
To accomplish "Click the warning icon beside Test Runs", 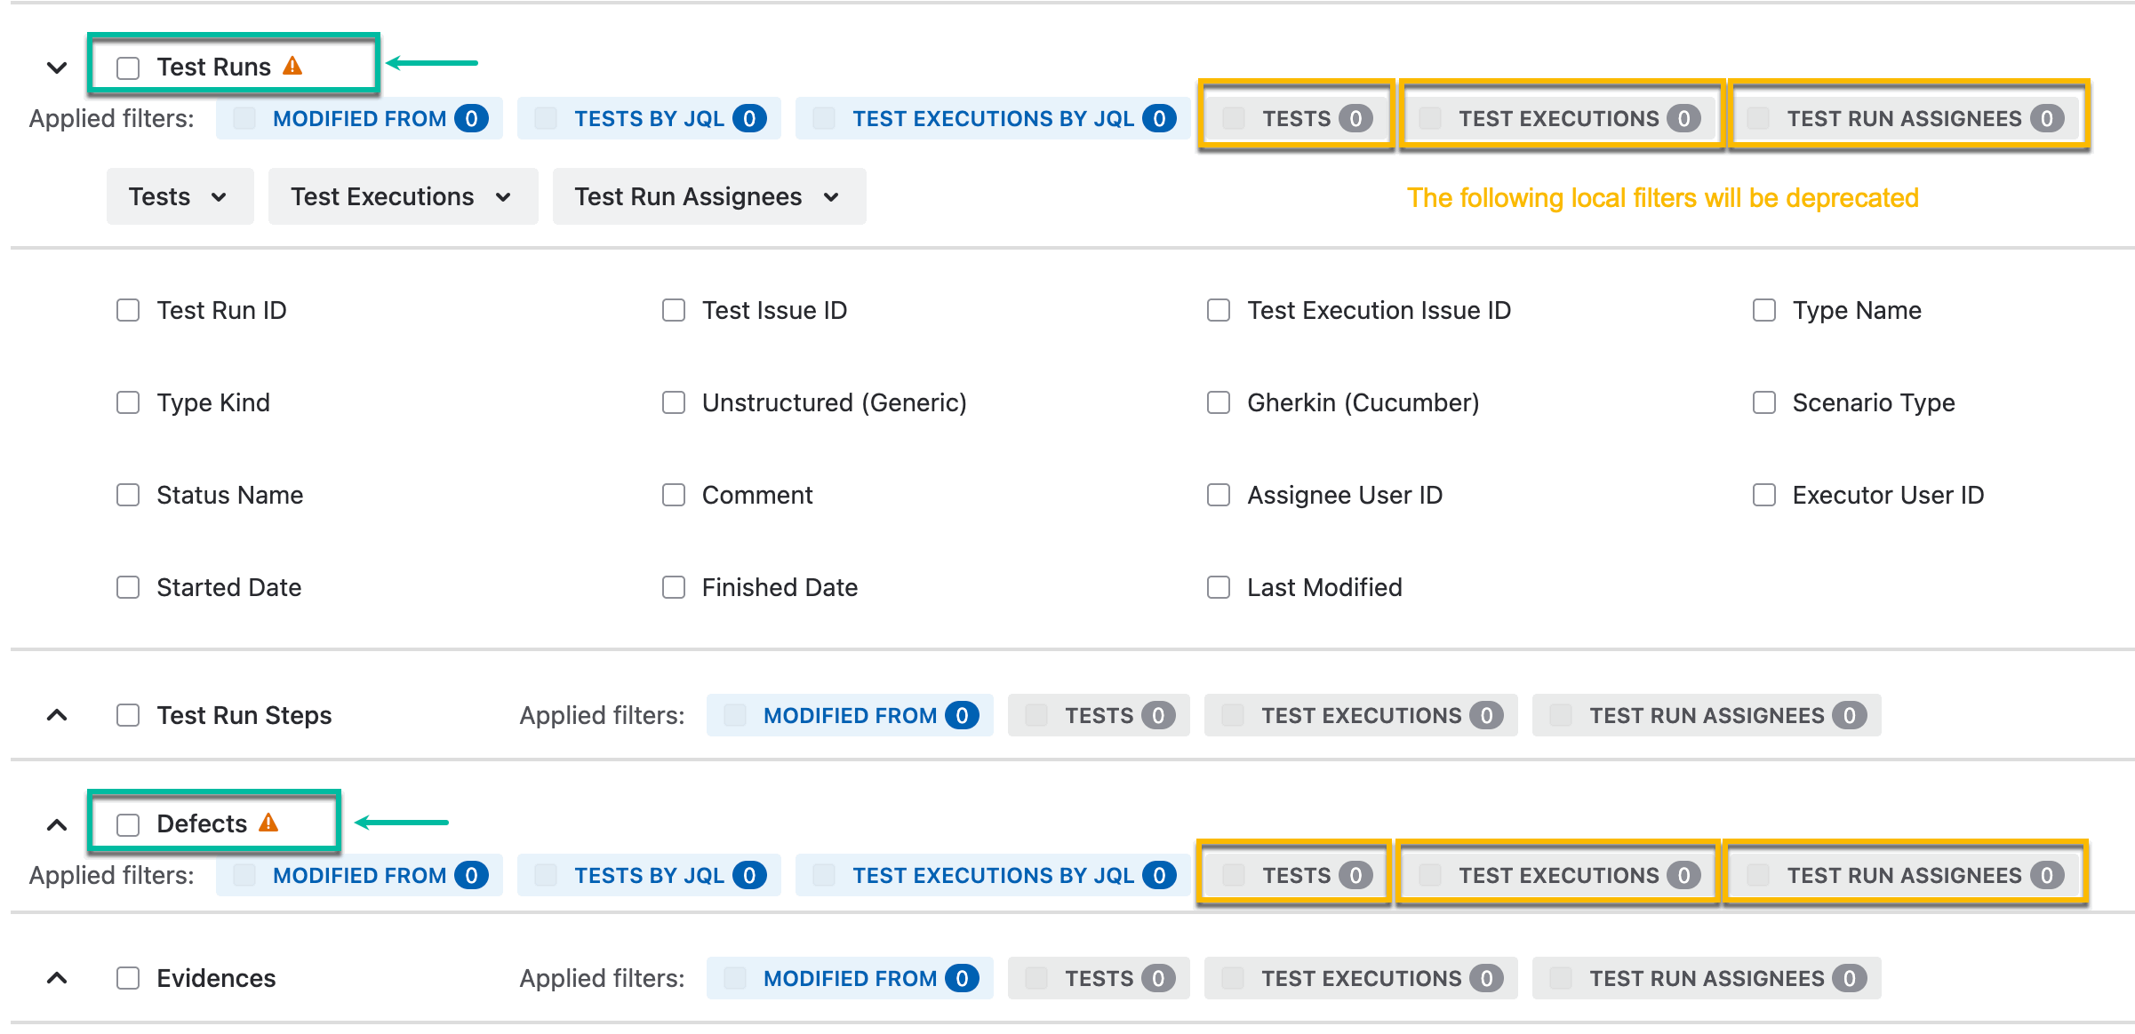I will pos(292,66).
